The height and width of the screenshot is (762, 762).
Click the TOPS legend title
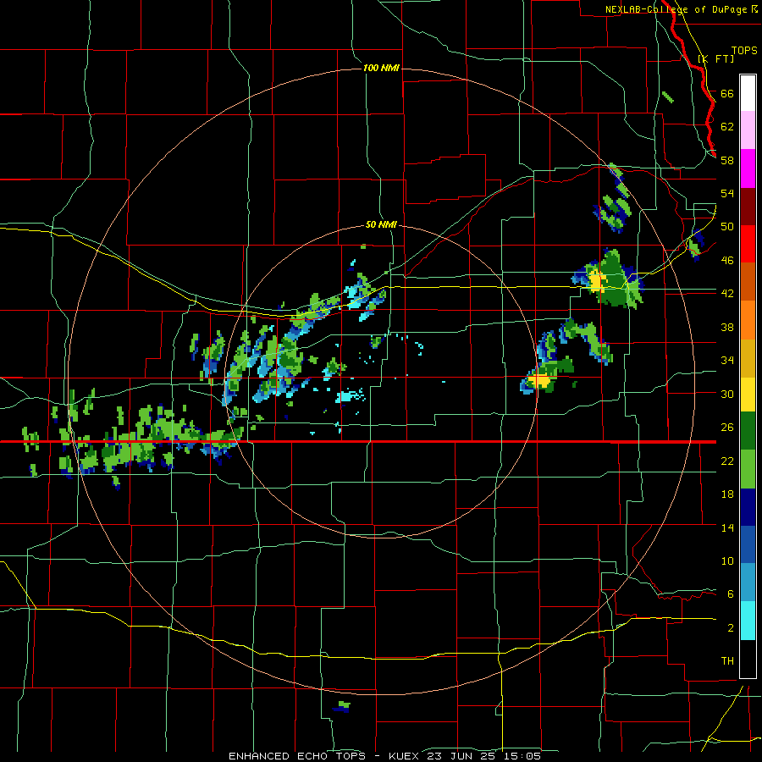tap(744, 50)
